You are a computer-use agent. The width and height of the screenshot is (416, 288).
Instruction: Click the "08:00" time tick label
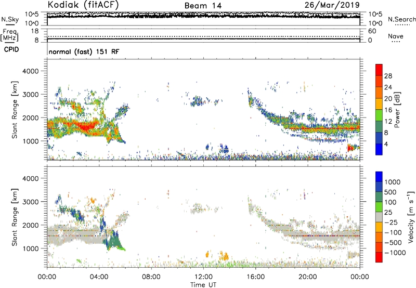(x=151, y=277)
